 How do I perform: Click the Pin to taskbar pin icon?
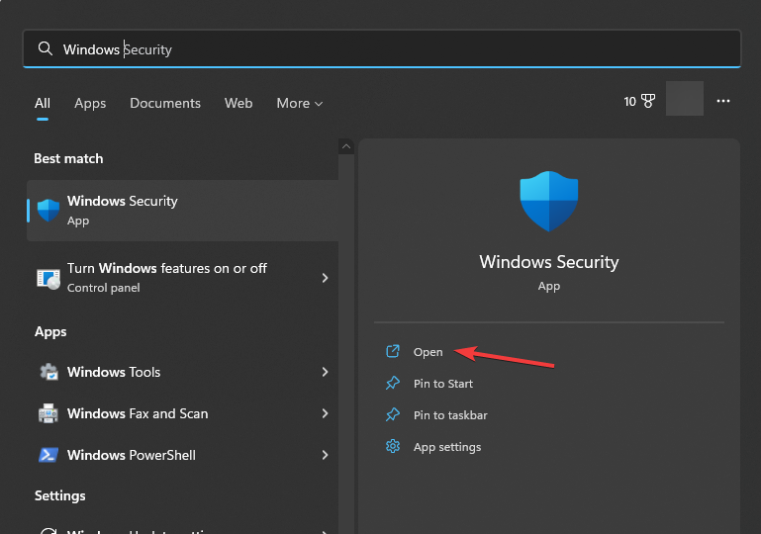(393, 414)
